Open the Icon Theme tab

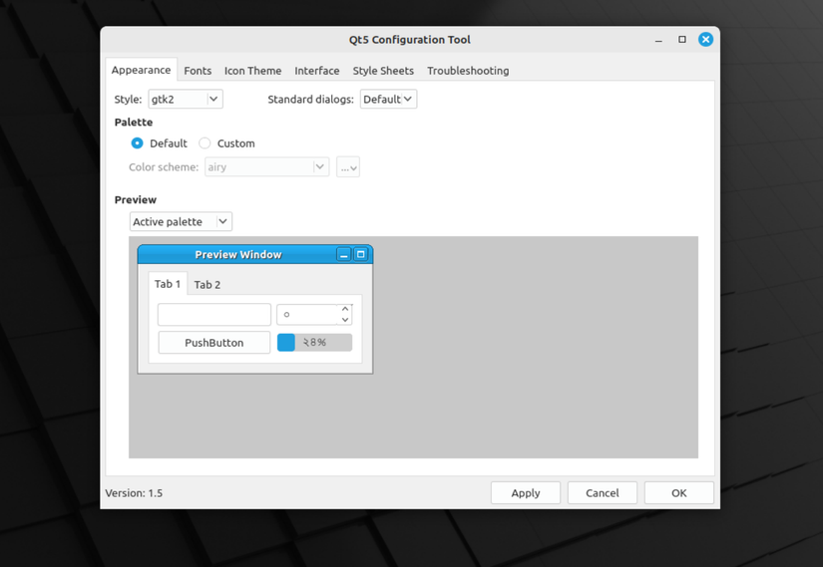point(252,71)
